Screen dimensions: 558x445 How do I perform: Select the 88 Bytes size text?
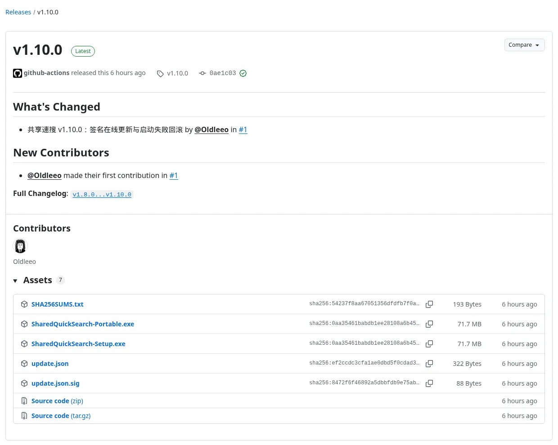(x=469, y=383)
